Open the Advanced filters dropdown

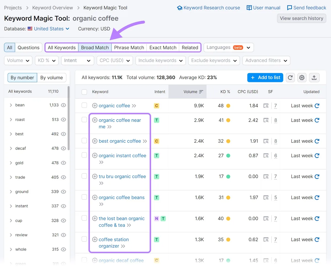pos(266,61)
